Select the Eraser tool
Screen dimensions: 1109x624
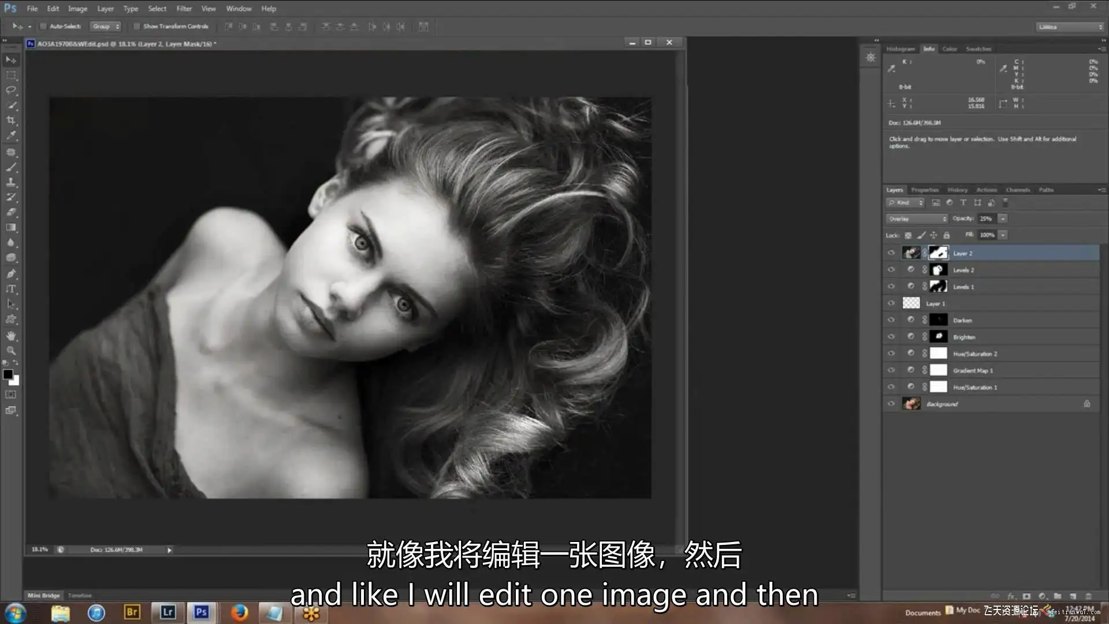pyautogui.click(x=11, y=212)
